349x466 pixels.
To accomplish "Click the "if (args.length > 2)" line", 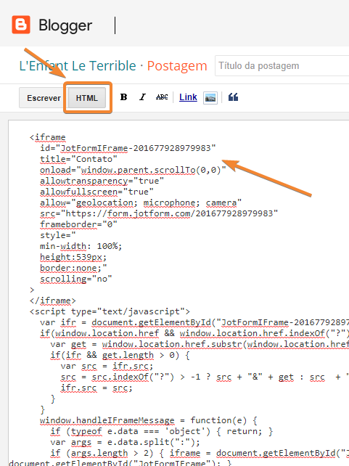I will pos(200,453).
